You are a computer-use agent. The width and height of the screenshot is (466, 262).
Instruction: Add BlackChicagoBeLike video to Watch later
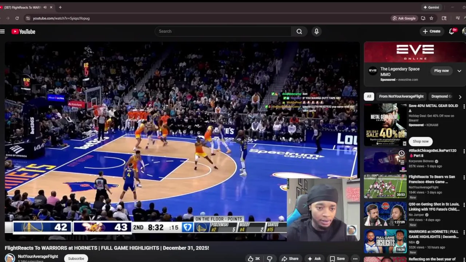(x=401, y=154)
